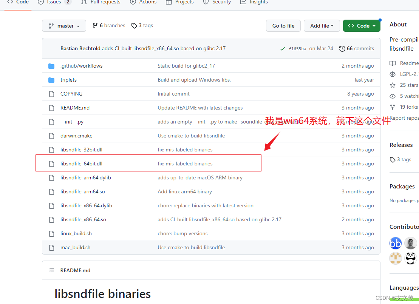Open the Add file dropdown
The image size is (419, 304).
[322, 25]
